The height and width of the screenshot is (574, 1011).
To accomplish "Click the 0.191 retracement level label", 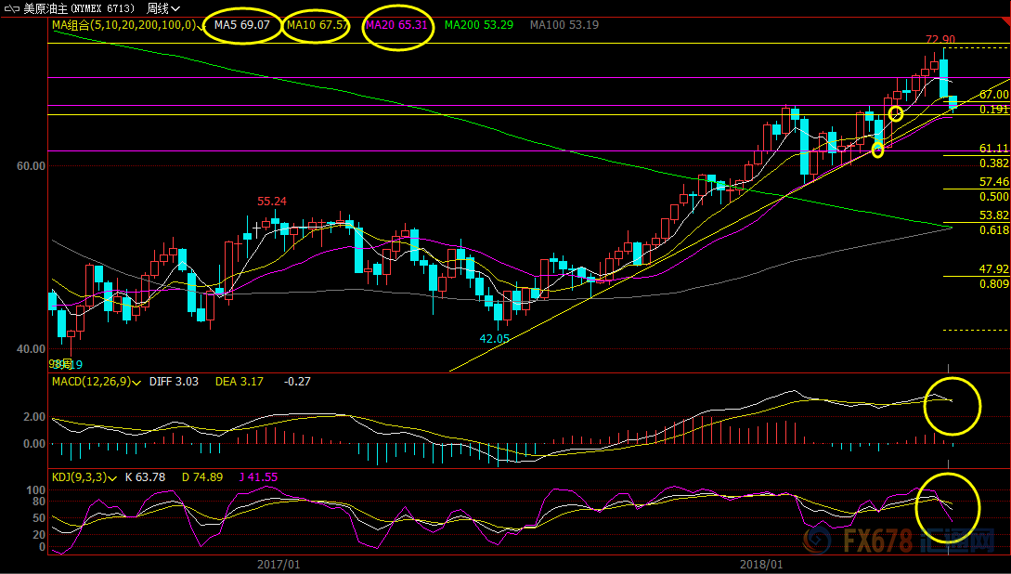I will [993, 110].
